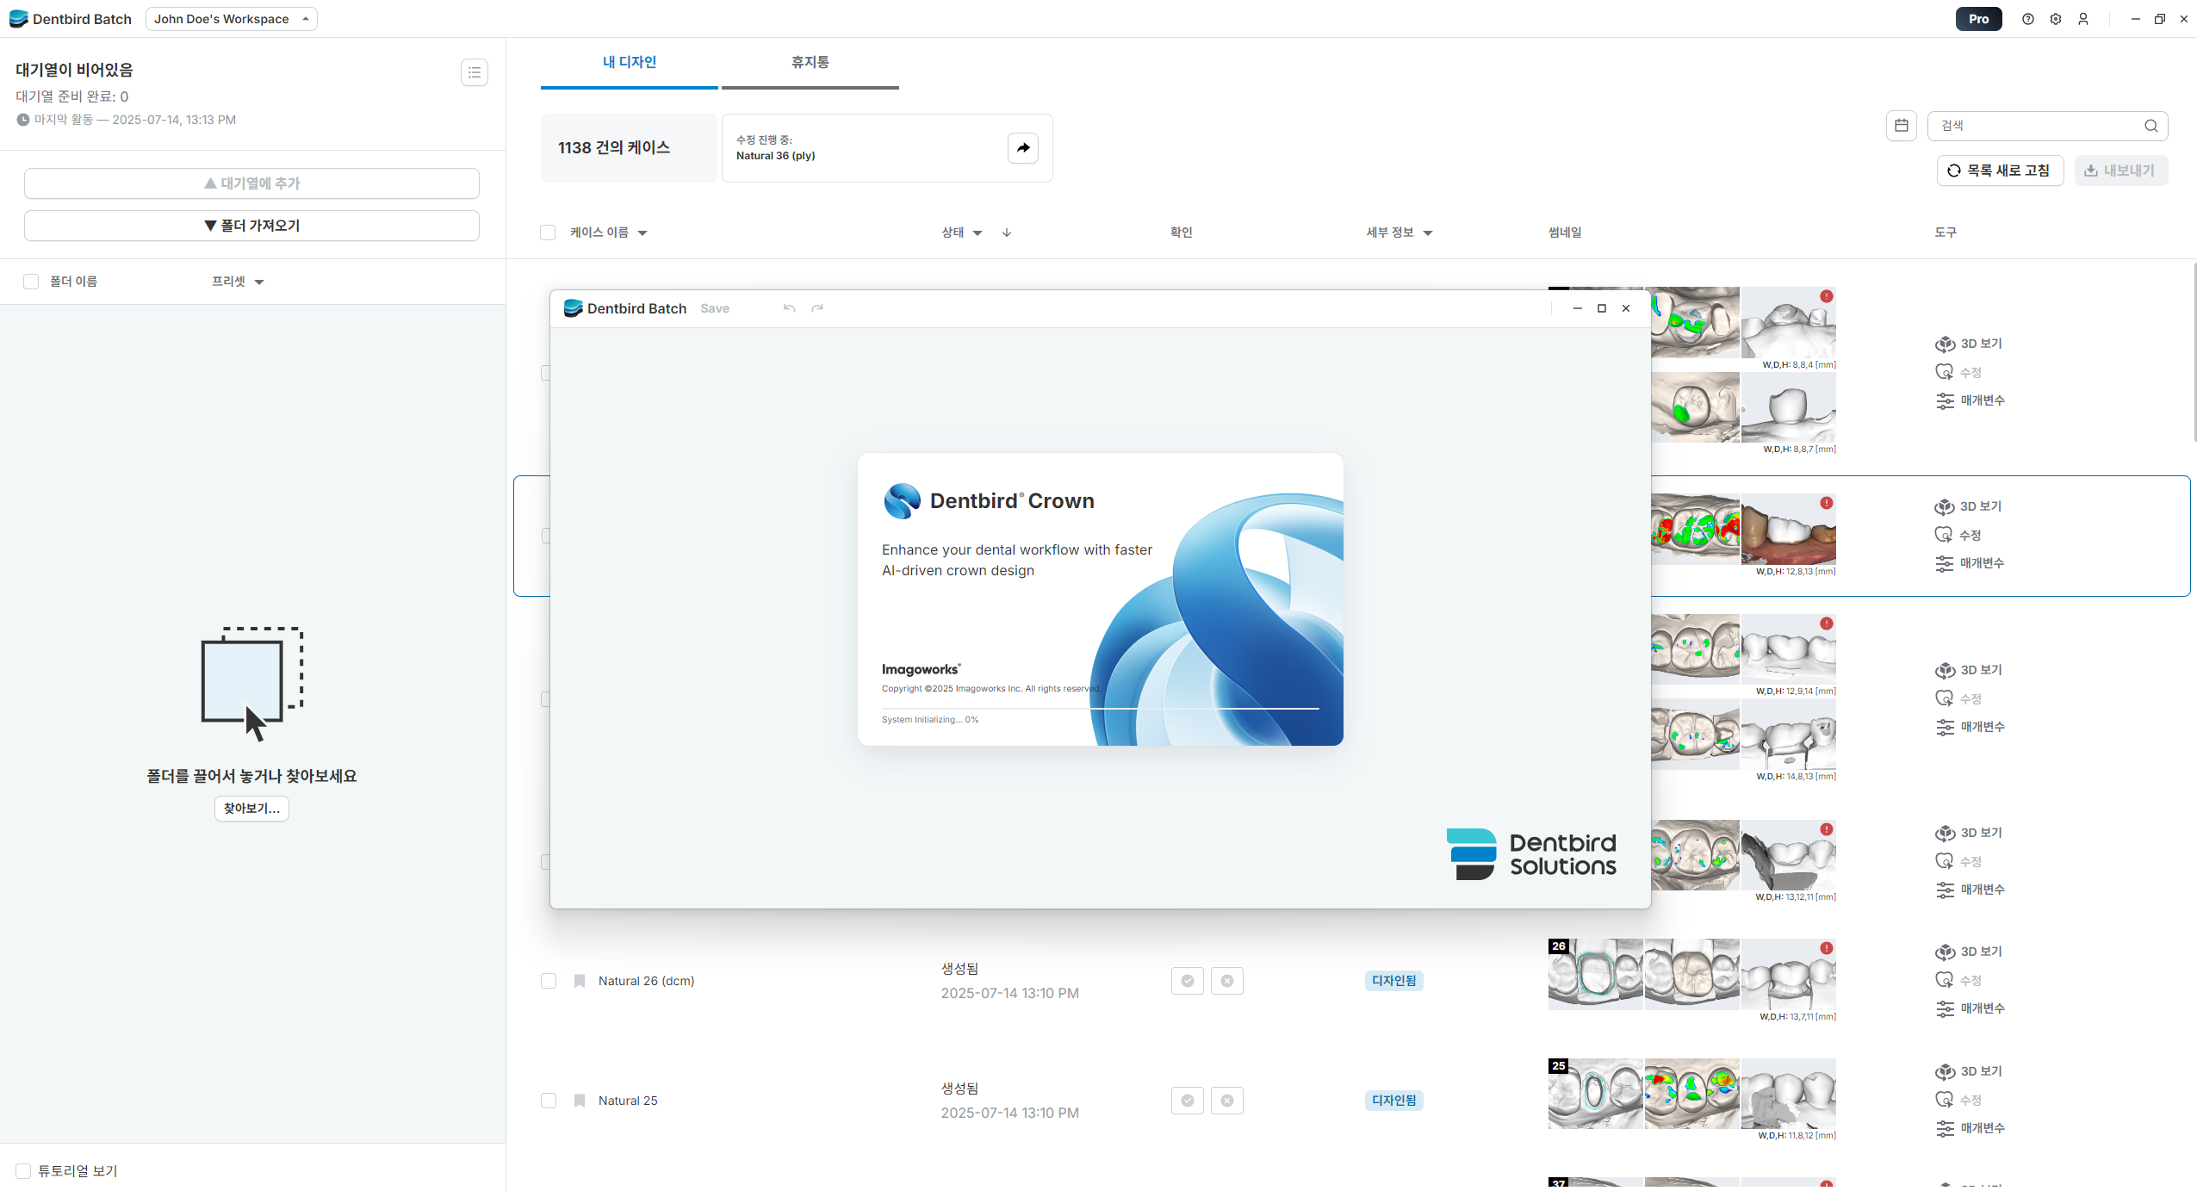The width and height of the screenshot is (2197, 1191).
Task: Click the share arrow icon beside Natural 36
Action: (x=1022, y=148)
